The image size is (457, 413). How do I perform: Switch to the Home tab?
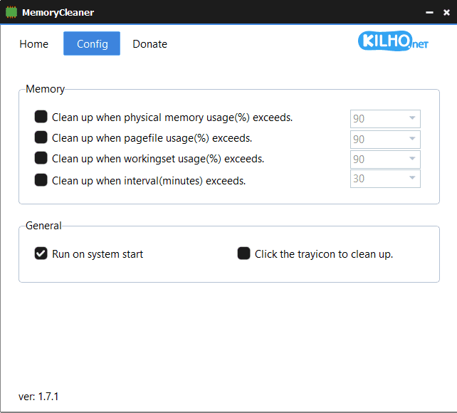tap(34, 44)
